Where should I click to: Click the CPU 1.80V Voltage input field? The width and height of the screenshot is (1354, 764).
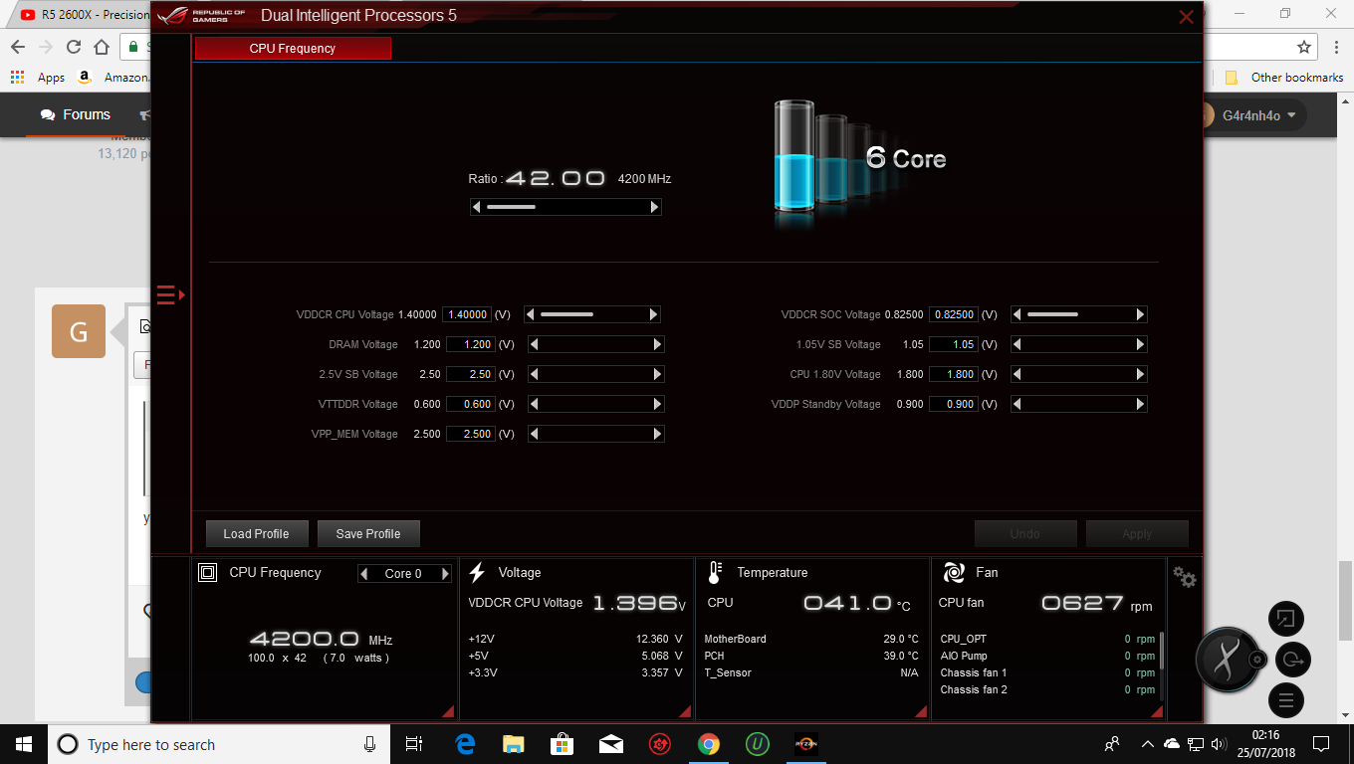tap(954, 374)
